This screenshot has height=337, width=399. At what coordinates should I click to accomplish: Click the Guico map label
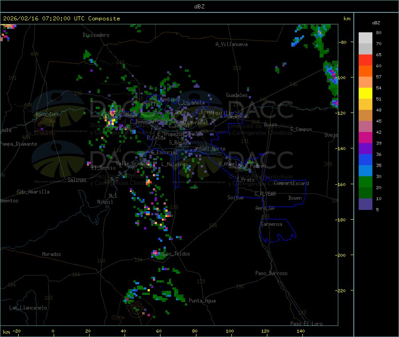coord(270,124)
